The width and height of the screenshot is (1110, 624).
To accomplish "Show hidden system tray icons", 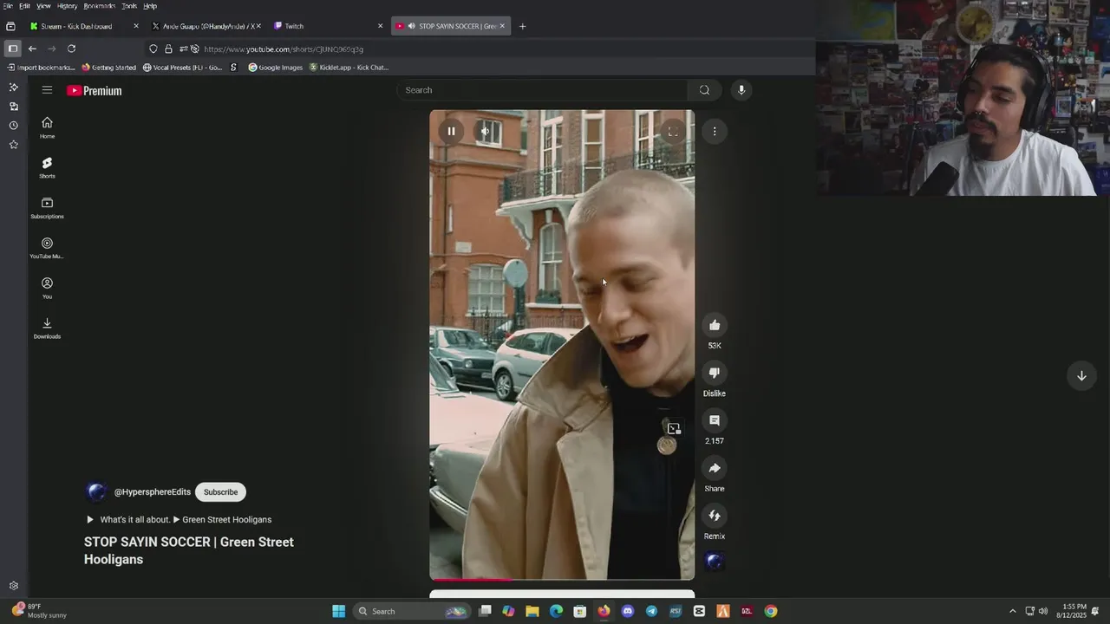I will coord(1012,611).
